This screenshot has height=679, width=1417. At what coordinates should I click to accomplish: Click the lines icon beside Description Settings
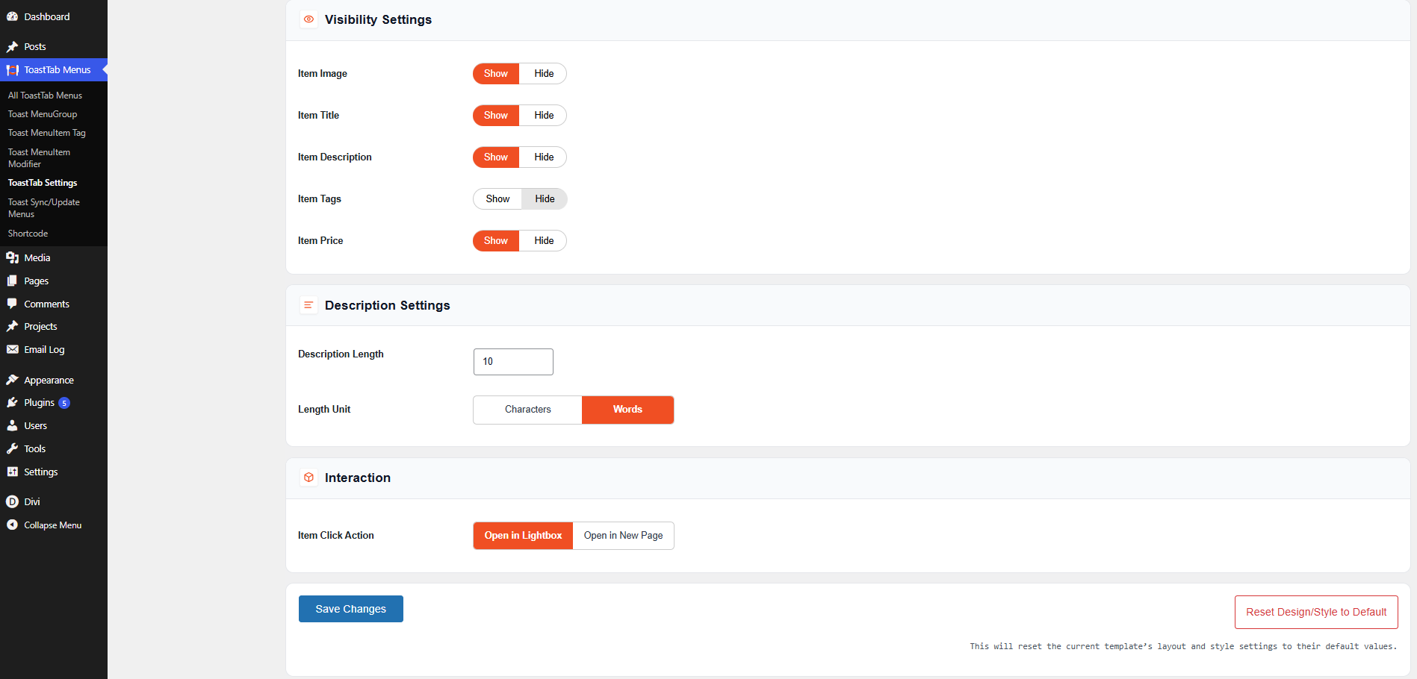point(308,305)
